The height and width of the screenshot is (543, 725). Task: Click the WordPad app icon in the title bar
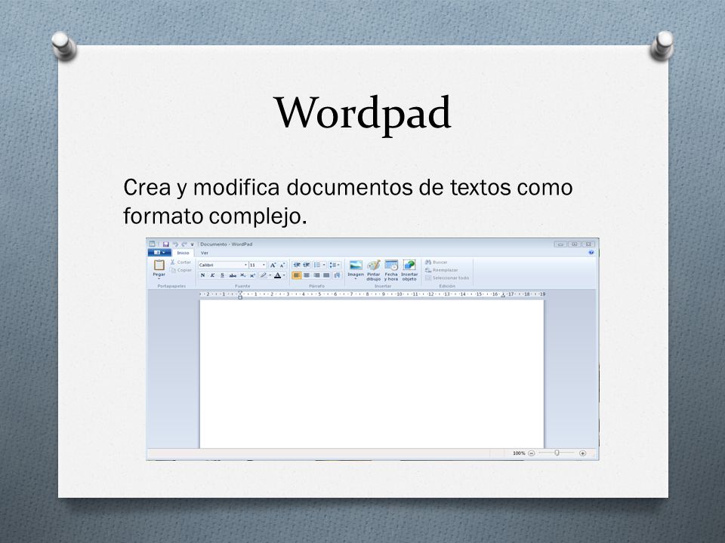click(152, 244)
